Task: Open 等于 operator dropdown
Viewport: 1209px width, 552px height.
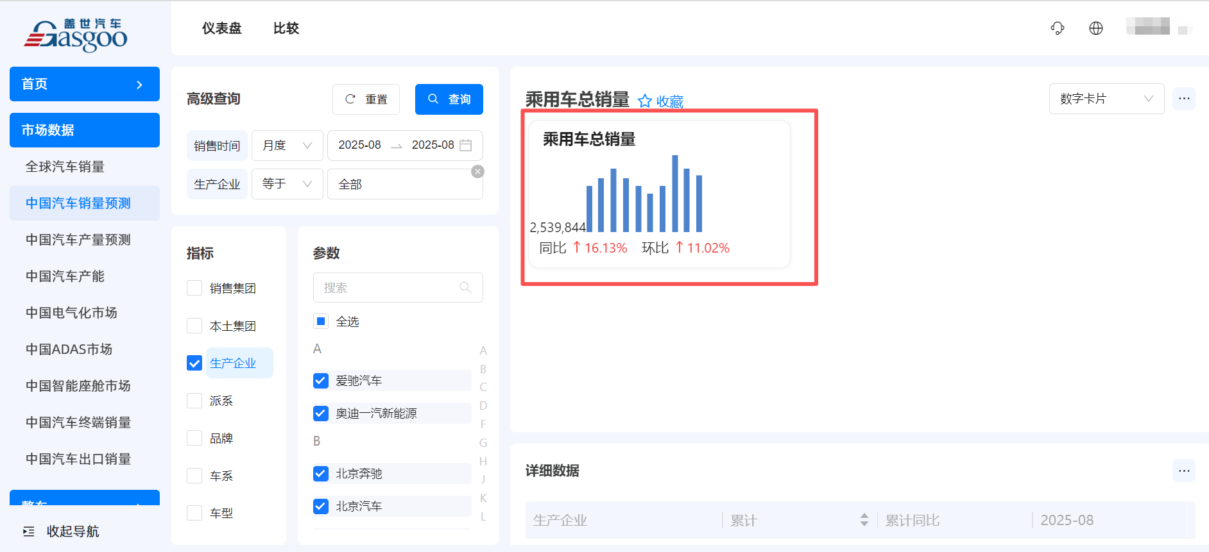Action: [x=287, y=184]
